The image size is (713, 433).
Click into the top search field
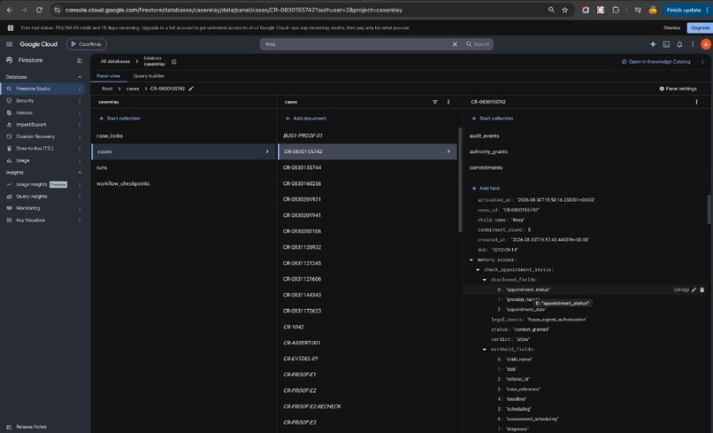coord(357,44)
